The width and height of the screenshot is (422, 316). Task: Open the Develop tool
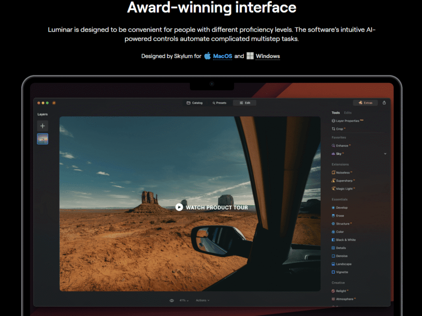(x=340, y=207)
